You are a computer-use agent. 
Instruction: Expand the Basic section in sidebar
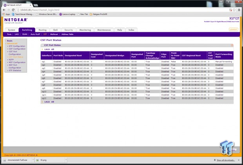(x=10, y=41)
